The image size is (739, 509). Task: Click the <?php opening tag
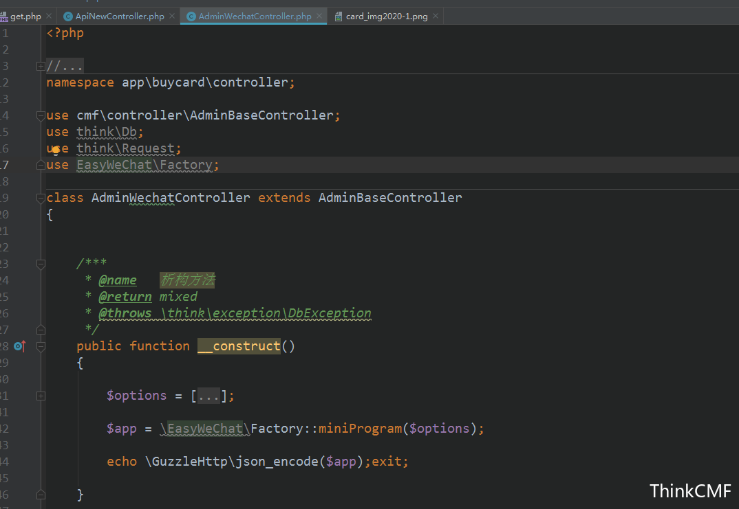(x=65, y=34)
